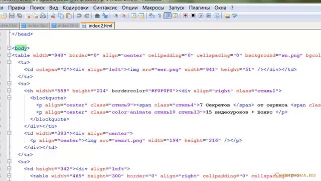The width and height of the screenshot is (321, 181).
Task: Select the index 2.html tab
Action: tap(98, 26)
